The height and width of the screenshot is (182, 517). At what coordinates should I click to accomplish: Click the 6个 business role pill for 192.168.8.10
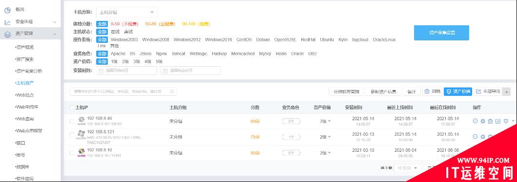pyautogui.click(x=291, y=153)
